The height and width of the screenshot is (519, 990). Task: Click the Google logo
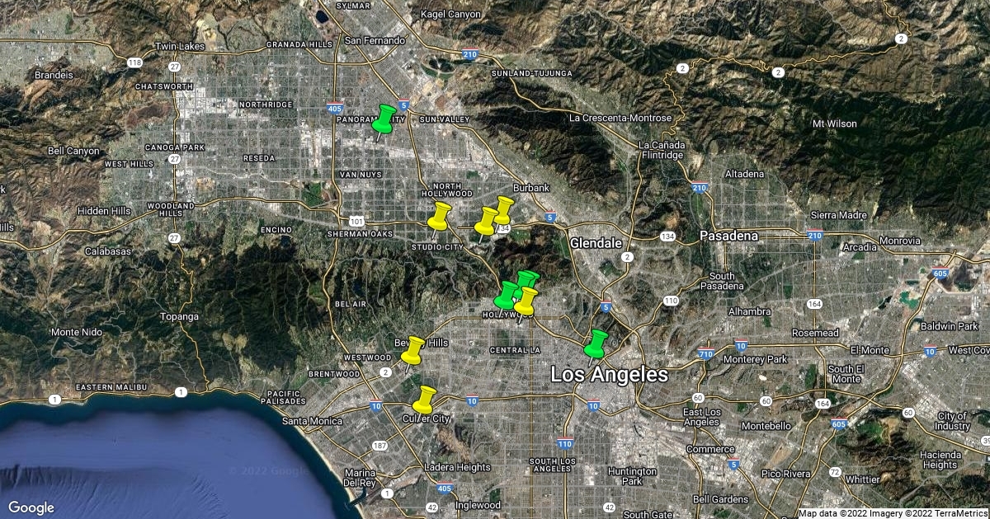click(x=31, y=507)
